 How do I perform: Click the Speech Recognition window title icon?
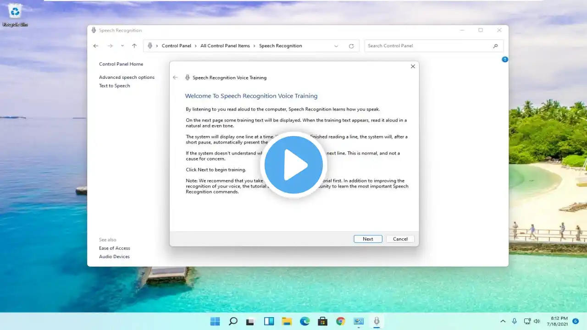(94, 30)
